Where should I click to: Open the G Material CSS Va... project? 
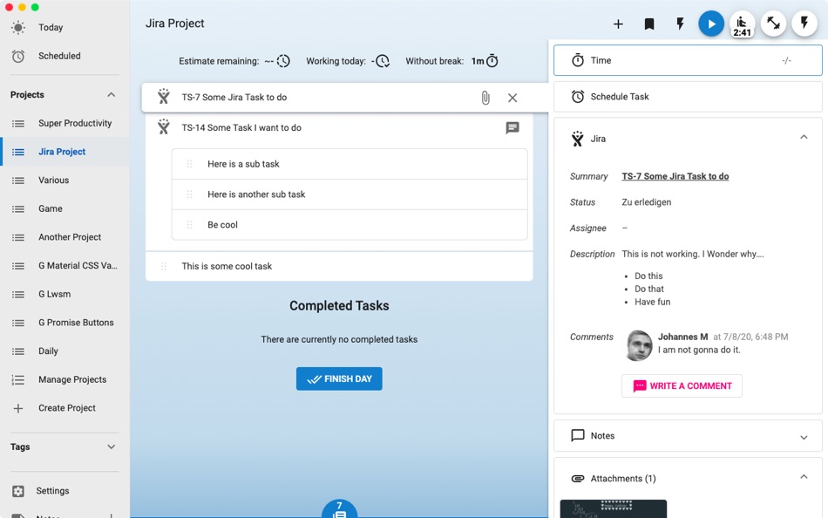pyautogui.click(x=64, y=266)
